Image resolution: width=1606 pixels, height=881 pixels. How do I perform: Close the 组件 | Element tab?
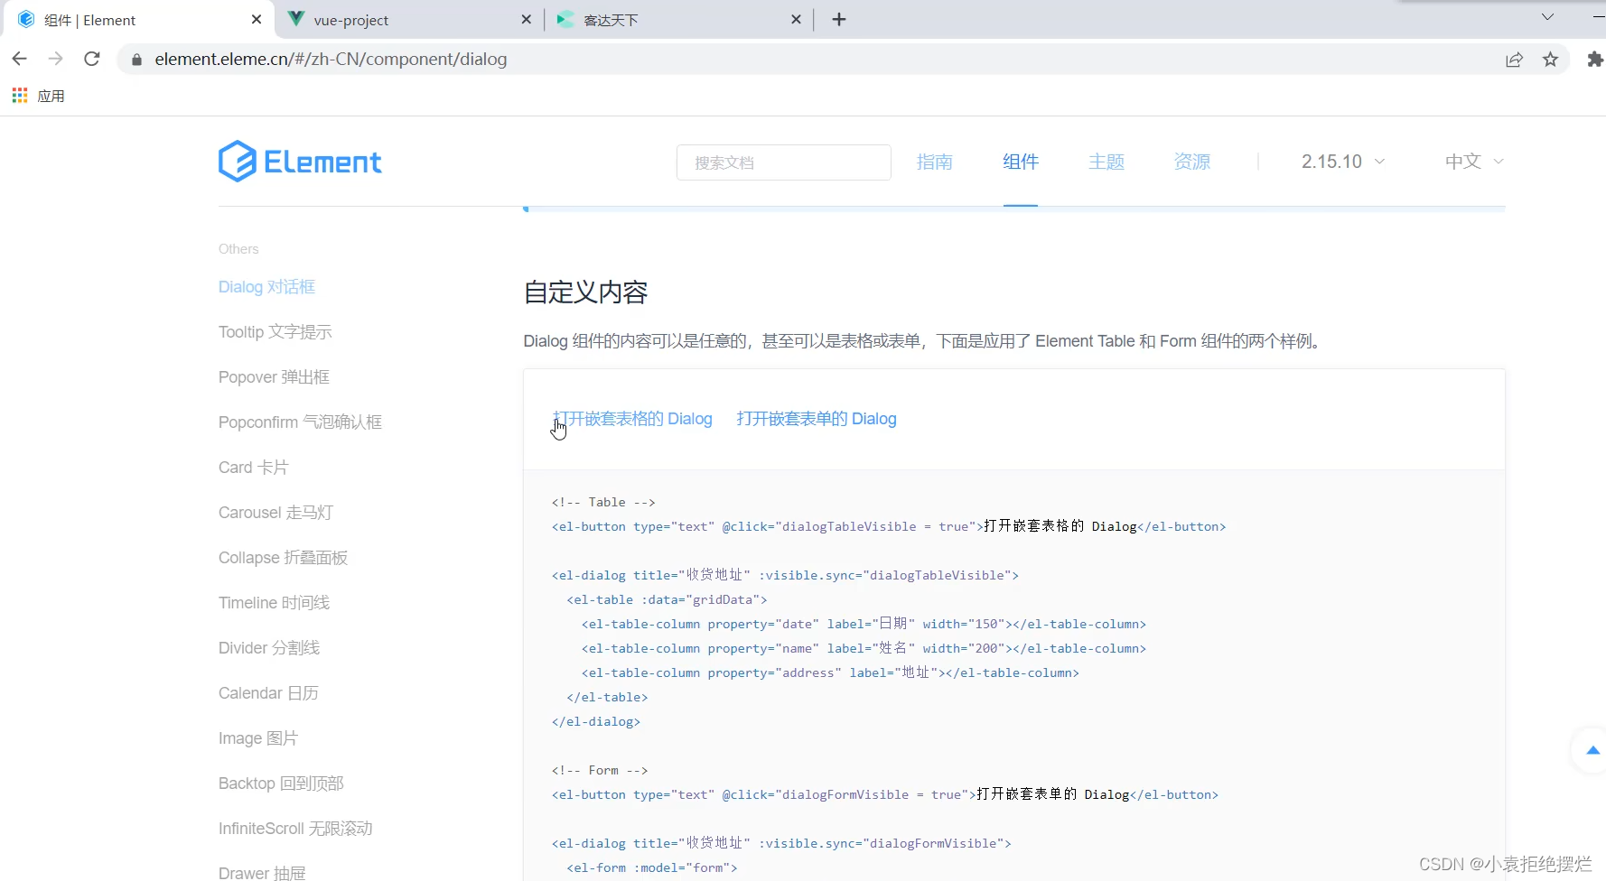coord(257,19)
